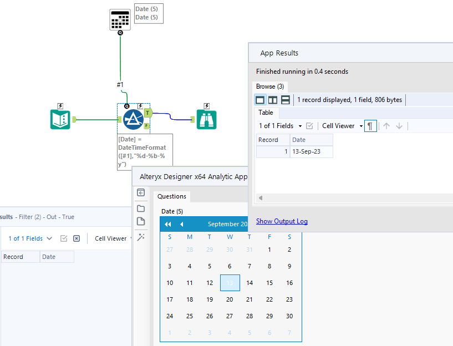Click the September month header in calendar

[227, 224]
